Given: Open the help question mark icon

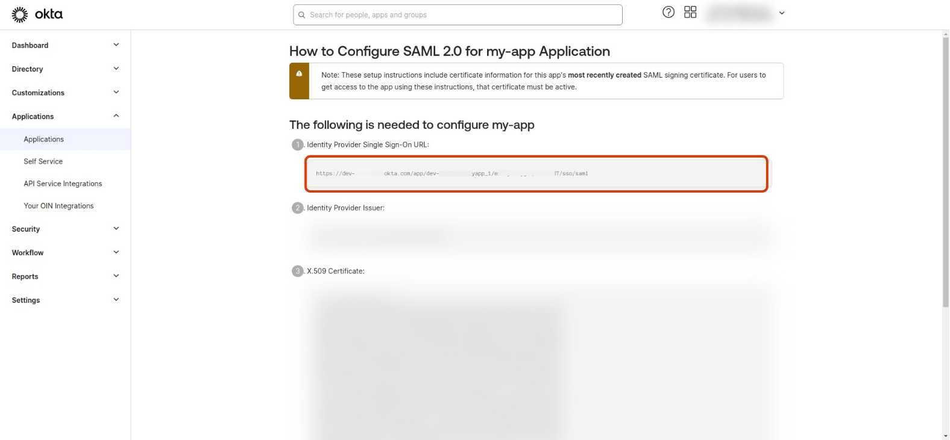Looking at the screenshot, I should pos(668,12).
